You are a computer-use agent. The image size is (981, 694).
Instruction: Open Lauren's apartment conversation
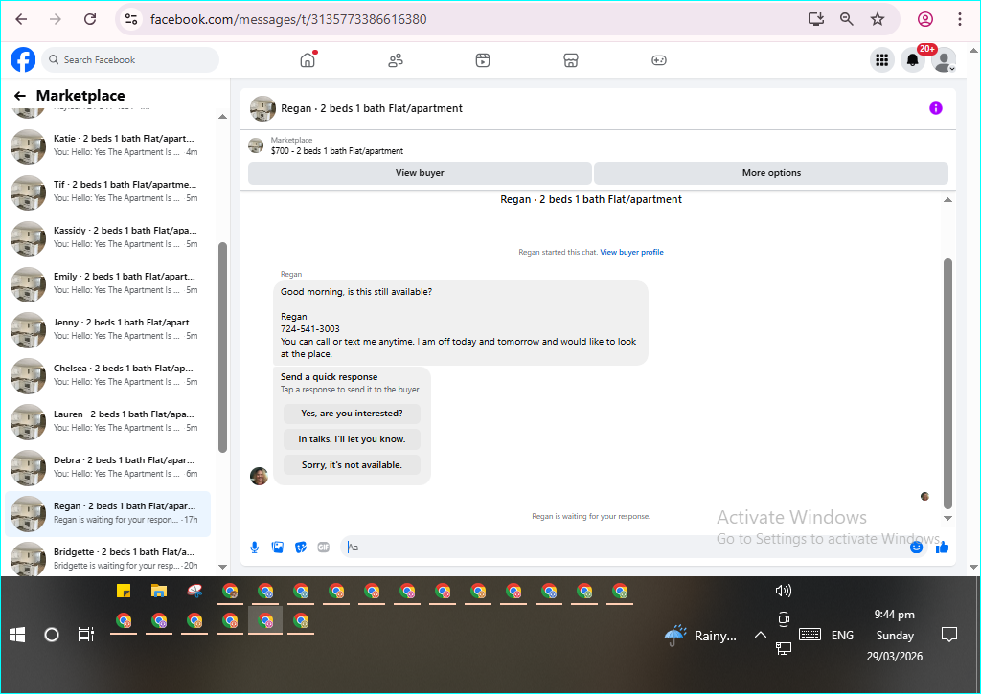(107, 421)
